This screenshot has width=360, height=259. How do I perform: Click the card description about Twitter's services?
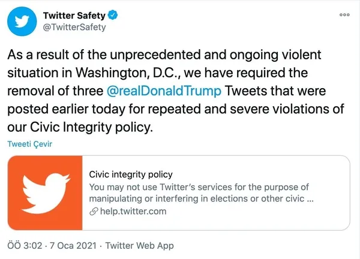[x=199, y=193]
